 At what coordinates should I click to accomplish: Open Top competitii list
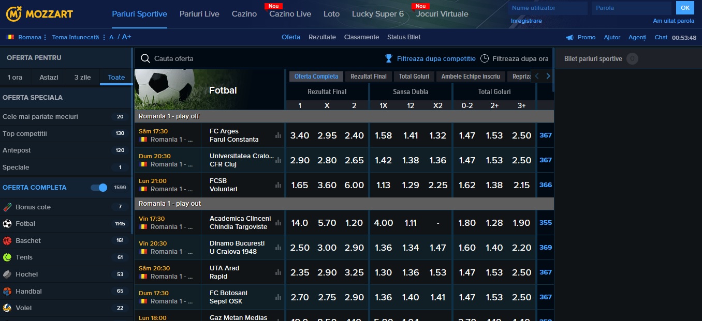pos(66,133)
